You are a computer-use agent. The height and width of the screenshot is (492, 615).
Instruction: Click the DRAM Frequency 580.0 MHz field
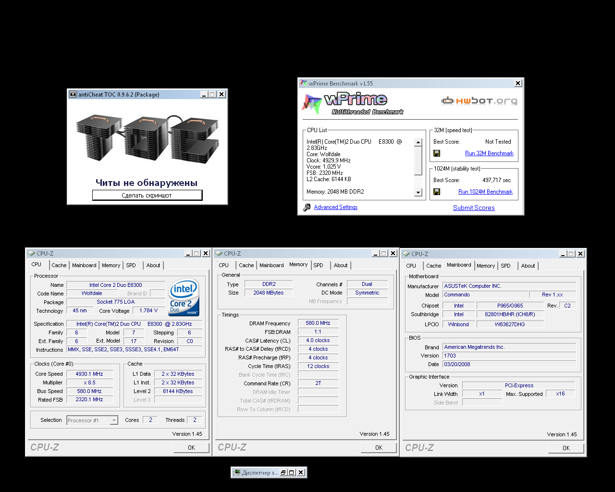tap(318, 323)
